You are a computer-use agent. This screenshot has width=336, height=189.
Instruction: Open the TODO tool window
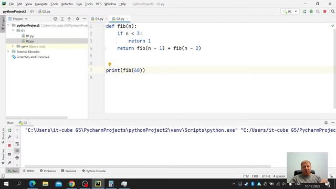[28, 171]
